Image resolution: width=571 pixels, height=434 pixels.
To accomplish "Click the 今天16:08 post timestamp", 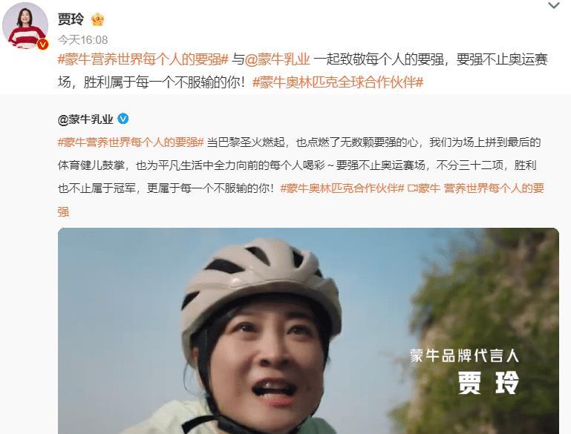I will 82,39.
